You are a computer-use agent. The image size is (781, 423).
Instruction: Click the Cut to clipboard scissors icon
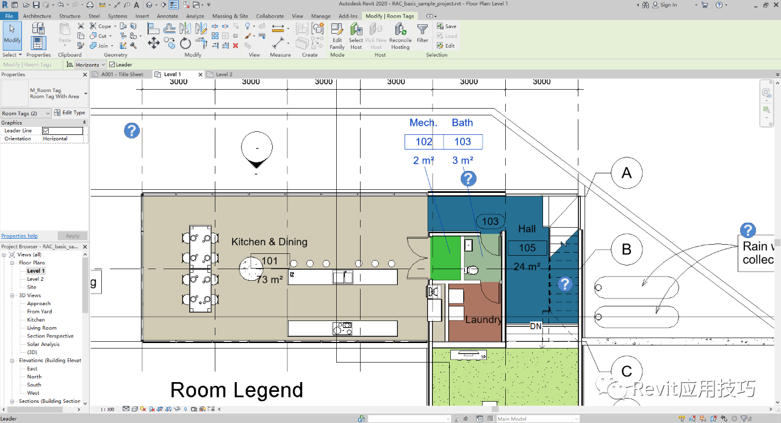(x=81, y=26)
